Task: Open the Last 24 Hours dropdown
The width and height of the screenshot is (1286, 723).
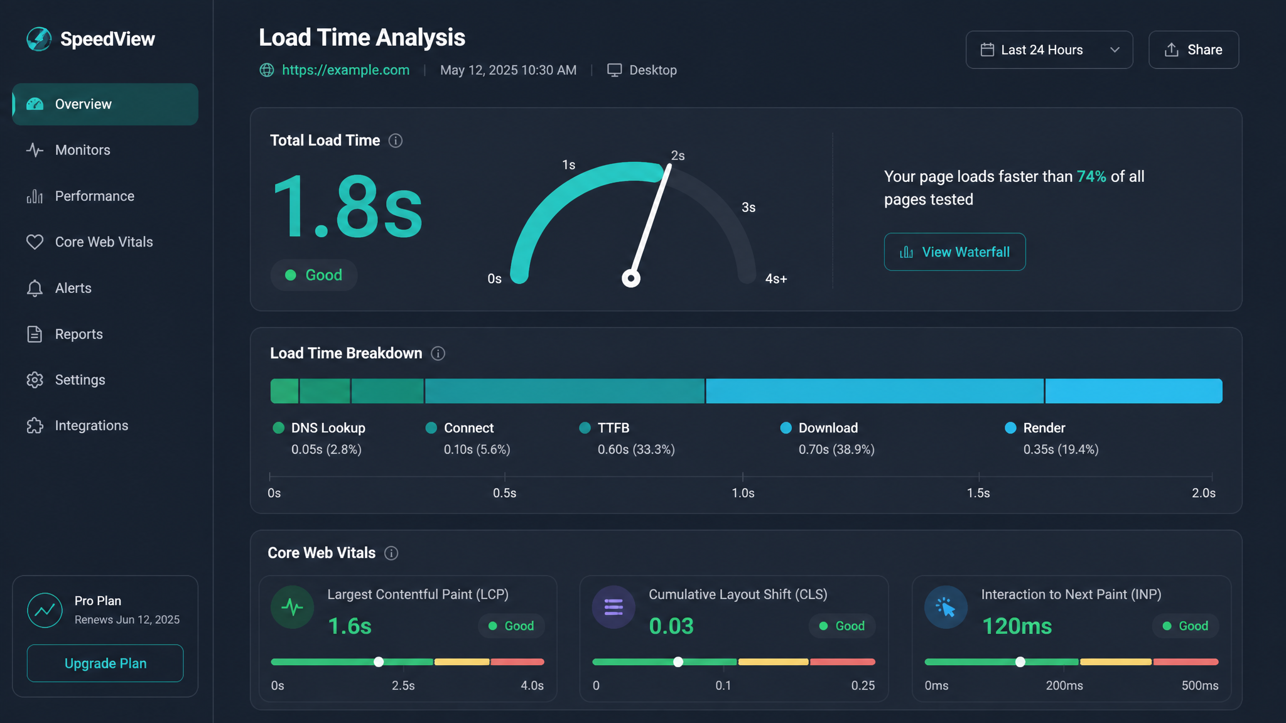Action: [1049, 50]
